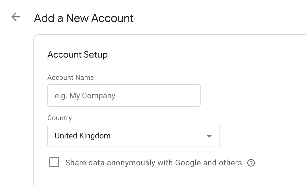Click the Country dropdown triangle arrow
The image size is (306, 187).
[209, 136]
